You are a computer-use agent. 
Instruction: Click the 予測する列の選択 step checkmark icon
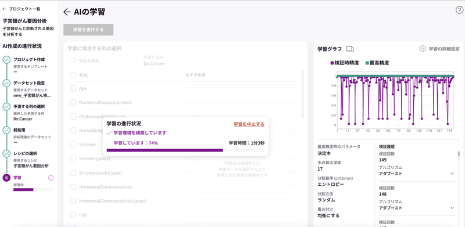6,107
